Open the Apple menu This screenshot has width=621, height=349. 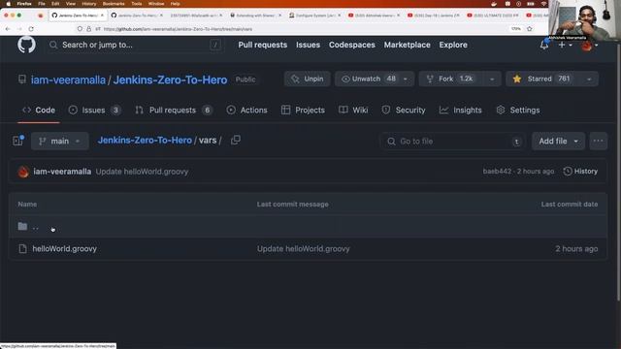pos(9,4)
